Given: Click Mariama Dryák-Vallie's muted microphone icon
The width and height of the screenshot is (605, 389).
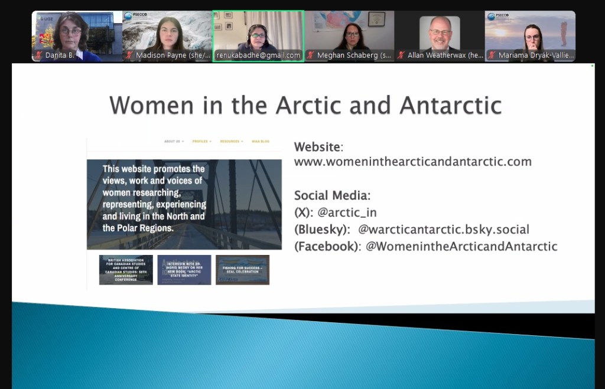Looking at the screenshot, I should click(492, 55).
